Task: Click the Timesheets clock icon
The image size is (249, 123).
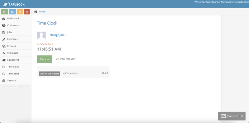Action: [x=4, y=74]
